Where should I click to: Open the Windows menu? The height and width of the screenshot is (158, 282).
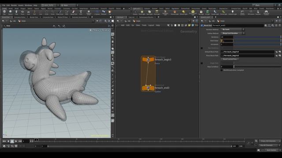pos(28,5)
